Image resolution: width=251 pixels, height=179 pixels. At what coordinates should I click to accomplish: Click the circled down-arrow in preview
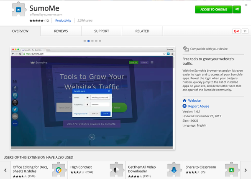(92, 137)
